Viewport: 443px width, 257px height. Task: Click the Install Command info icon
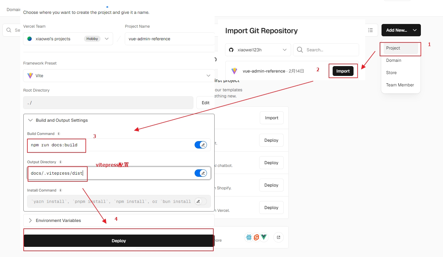(x=61, y=190)
